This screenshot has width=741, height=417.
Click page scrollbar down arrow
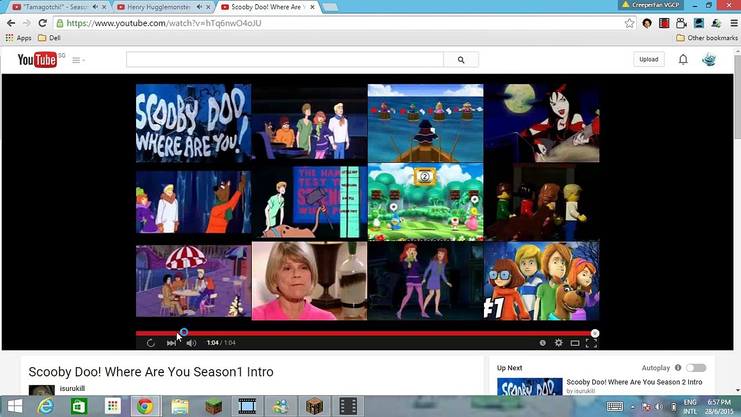coord(737,390)
